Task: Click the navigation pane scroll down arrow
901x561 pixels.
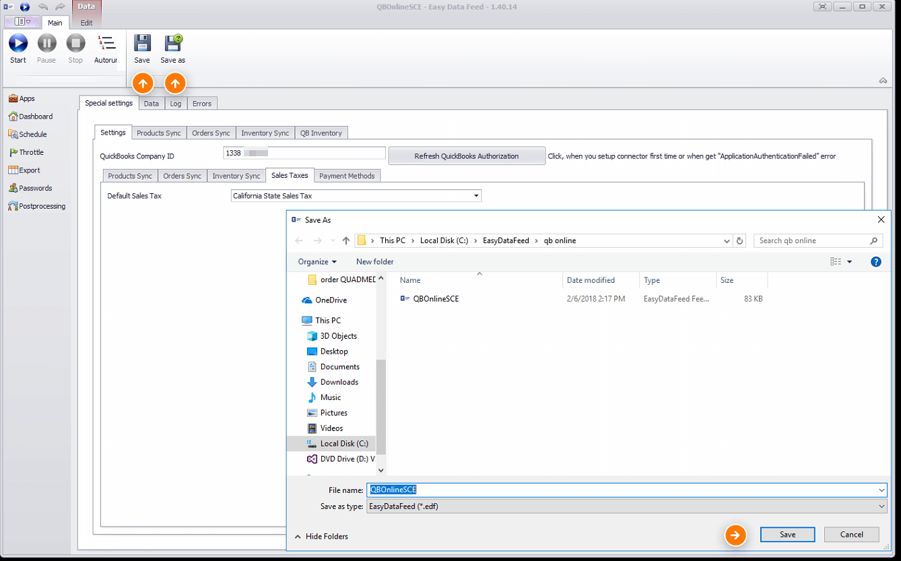Action: 381,470
